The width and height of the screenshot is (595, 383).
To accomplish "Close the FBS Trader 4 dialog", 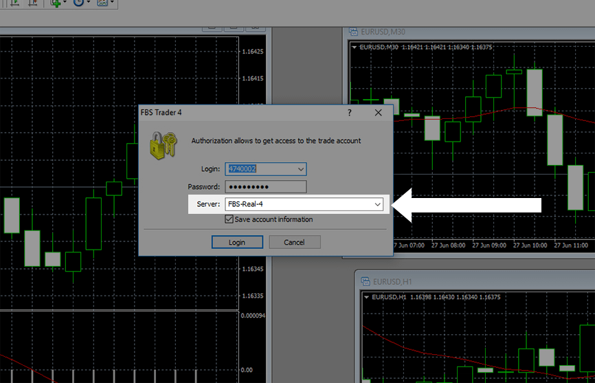I will click(x=379, y=113).
